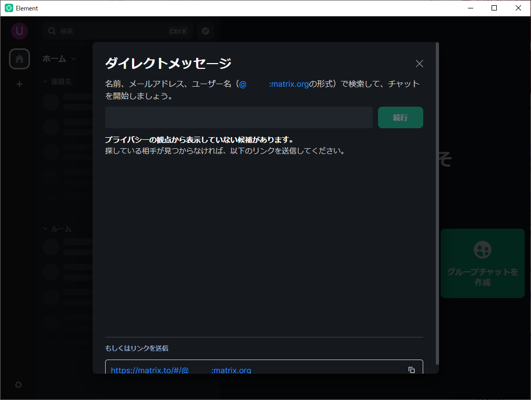Open the room explorer compass icon
Screen dimensions: 531x400
(206, 31)
